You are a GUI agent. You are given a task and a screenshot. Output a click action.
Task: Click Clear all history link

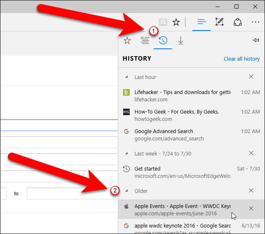(x=242, y=59)
